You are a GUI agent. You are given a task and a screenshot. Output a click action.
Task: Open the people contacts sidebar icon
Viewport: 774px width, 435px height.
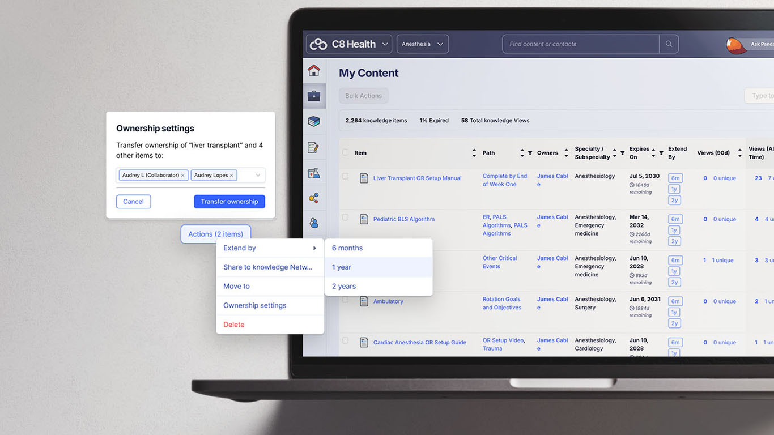[x=313, y=223]
